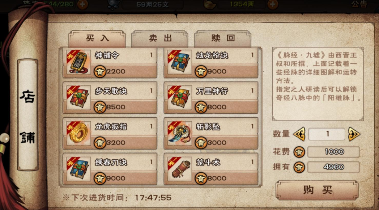379x210 pixels.
Task: Click the 数量 quantity input field
Action: 327,134
